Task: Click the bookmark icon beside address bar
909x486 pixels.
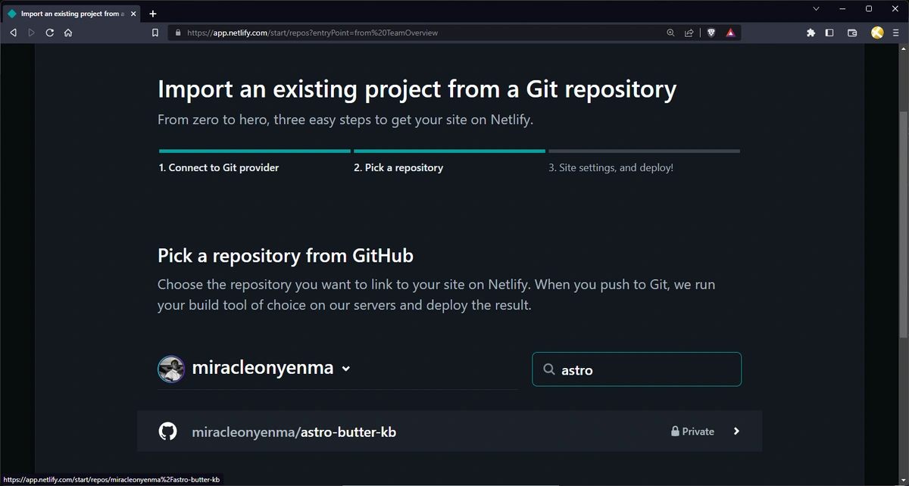Action: pyautogui.click(x=155, y=33)
